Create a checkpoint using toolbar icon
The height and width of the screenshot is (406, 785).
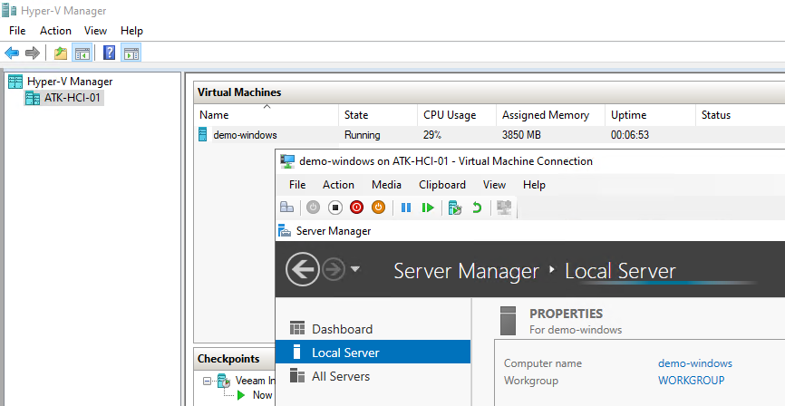point(455,208)
